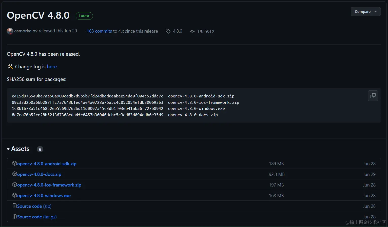Click the package icon for docs.zip
Screen dimensions: 388x227
tap(15, 174)
